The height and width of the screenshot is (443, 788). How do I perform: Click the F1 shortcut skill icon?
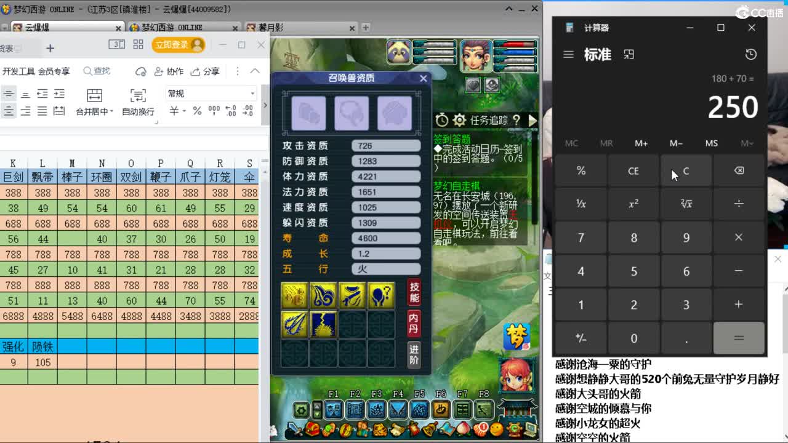point(334,409)
